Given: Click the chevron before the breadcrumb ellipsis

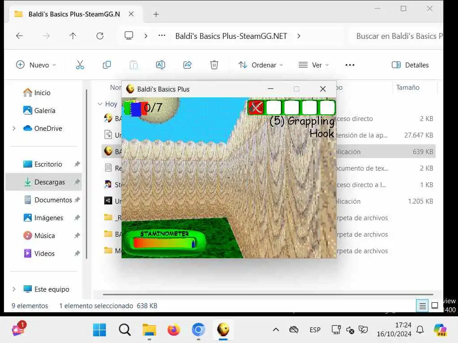Looking at the screenshot, I should [x=146, y=36].
